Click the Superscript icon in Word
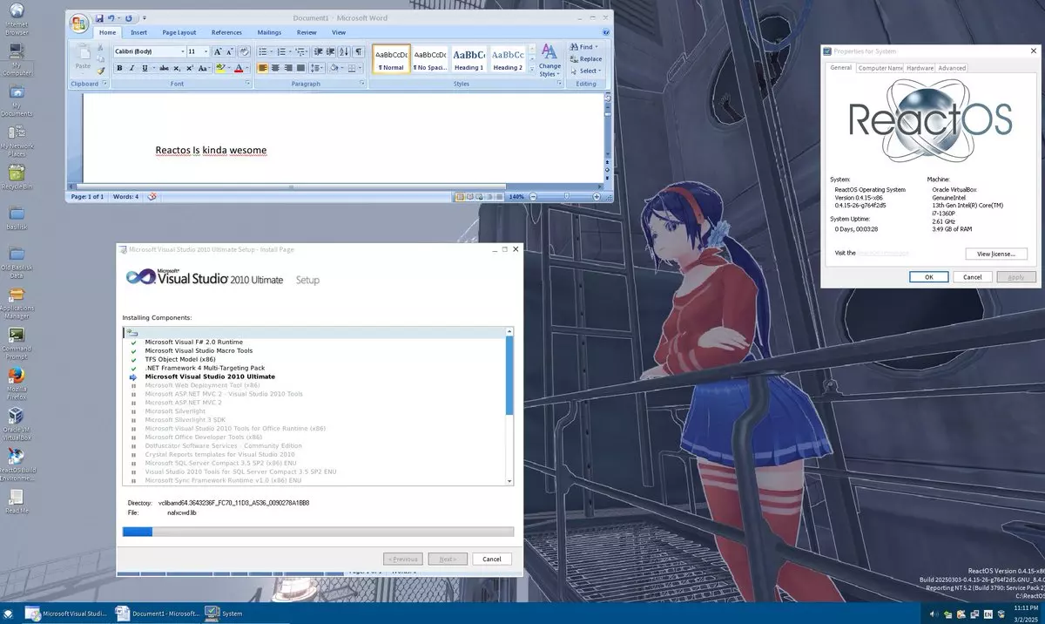The width and height of the screenshot is (1045, 624). click(x=190, y=68)
